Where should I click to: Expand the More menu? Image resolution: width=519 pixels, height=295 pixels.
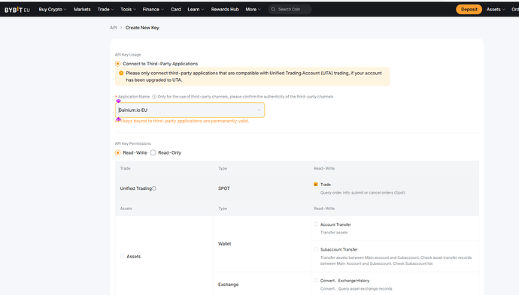253,9
